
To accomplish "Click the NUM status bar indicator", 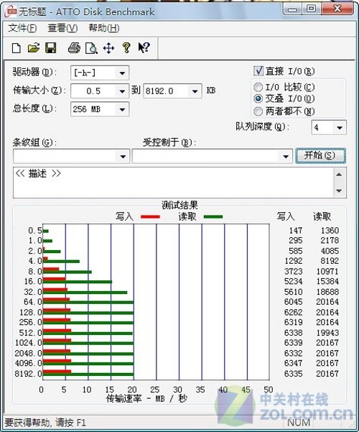I will click(x=299, y=423).
